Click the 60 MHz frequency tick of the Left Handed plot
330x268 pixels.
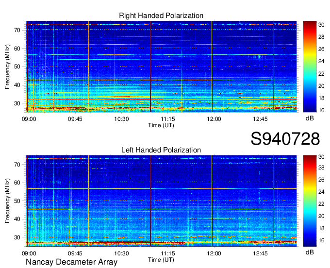tap(17, 183)
